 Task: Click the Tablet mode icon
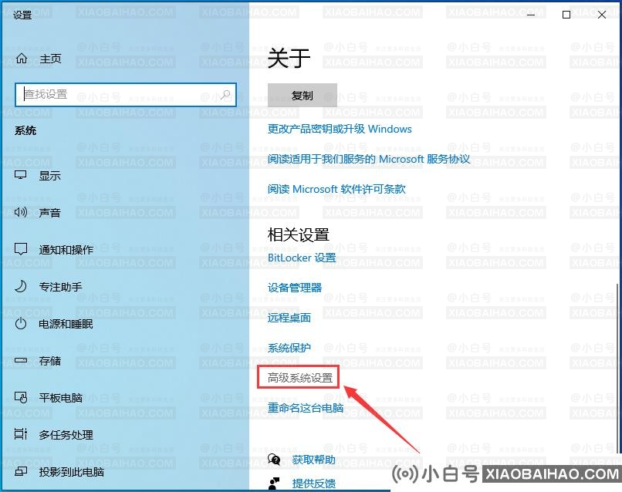[21, 398]
